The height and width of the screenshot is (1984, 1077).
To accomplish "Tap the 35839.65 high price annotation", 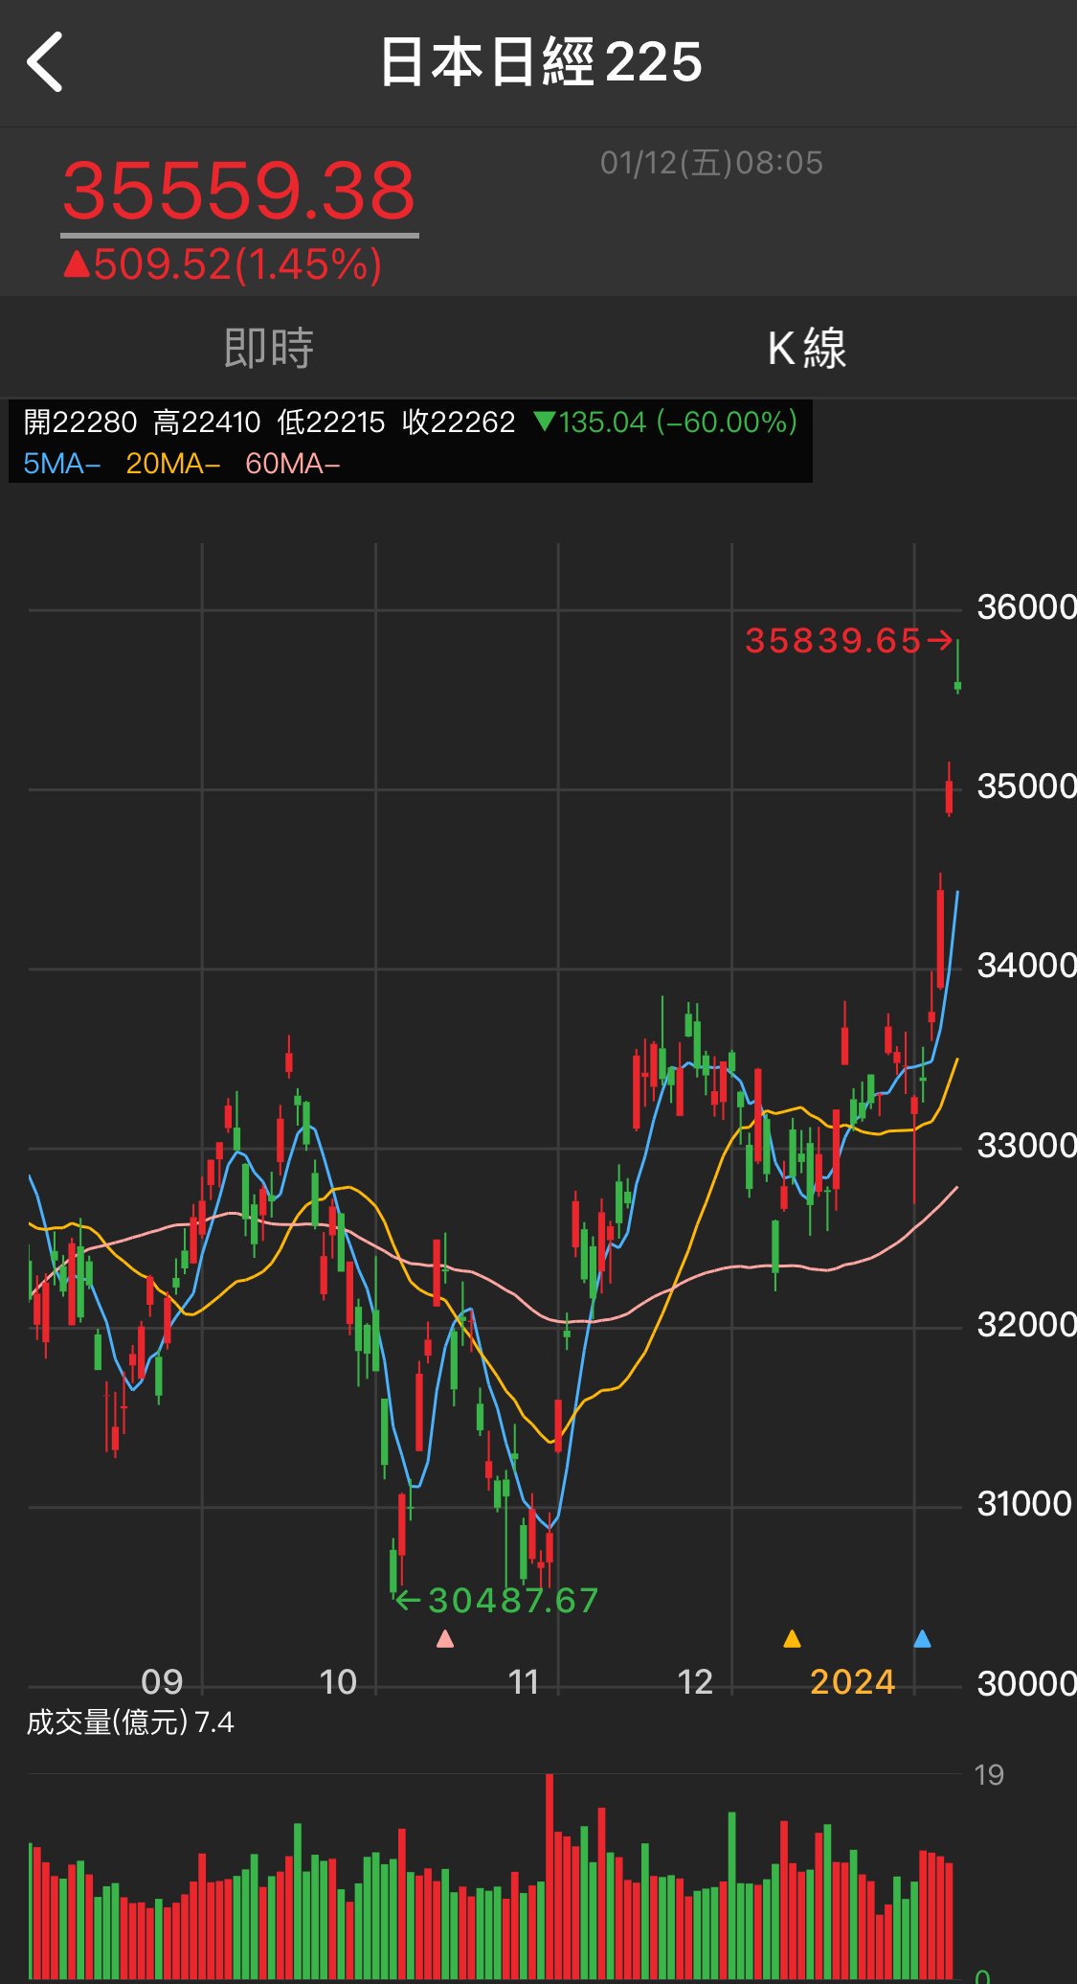I will (x=833, y=641).
